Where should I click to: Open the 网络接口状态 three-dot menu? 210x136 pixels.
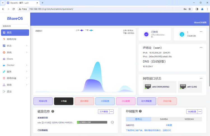[201, 78]
